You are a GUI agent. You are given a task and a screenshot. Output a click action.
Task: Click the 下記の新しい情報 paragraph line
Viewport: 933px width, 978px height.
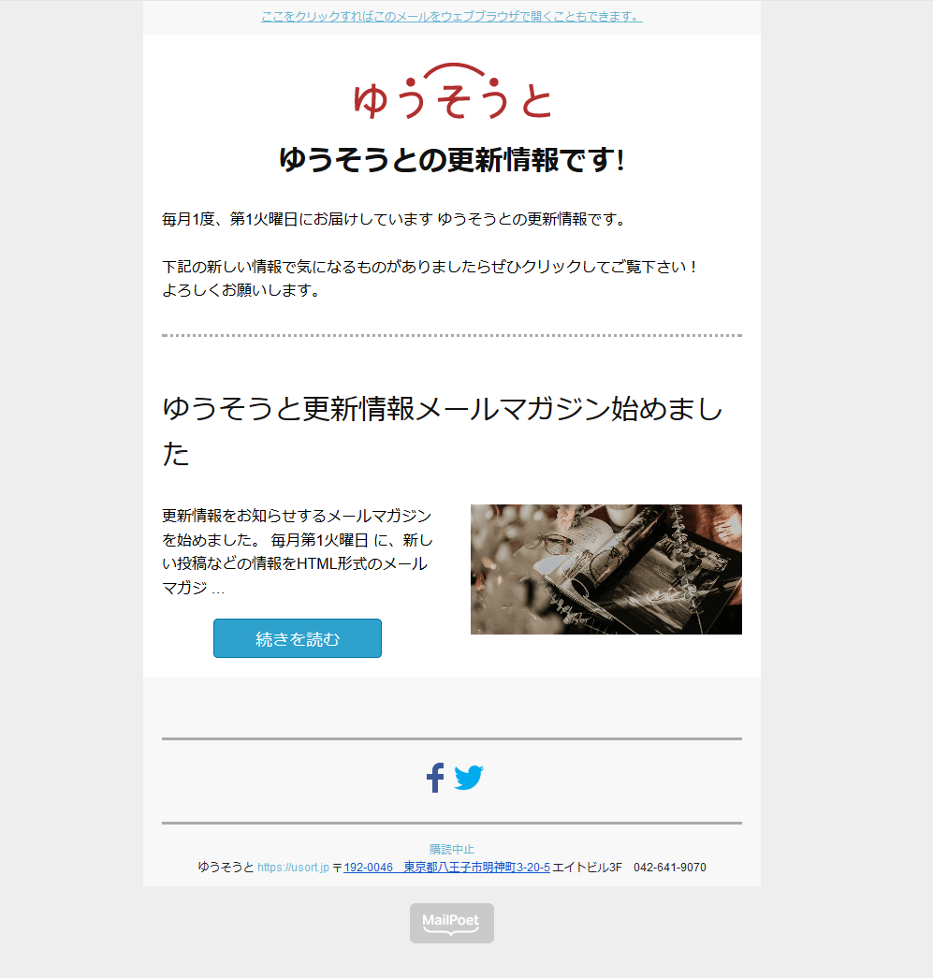pos(430,267)
